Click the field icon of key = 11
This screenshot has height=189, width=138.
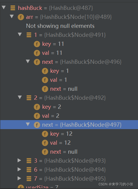(37, 44)
